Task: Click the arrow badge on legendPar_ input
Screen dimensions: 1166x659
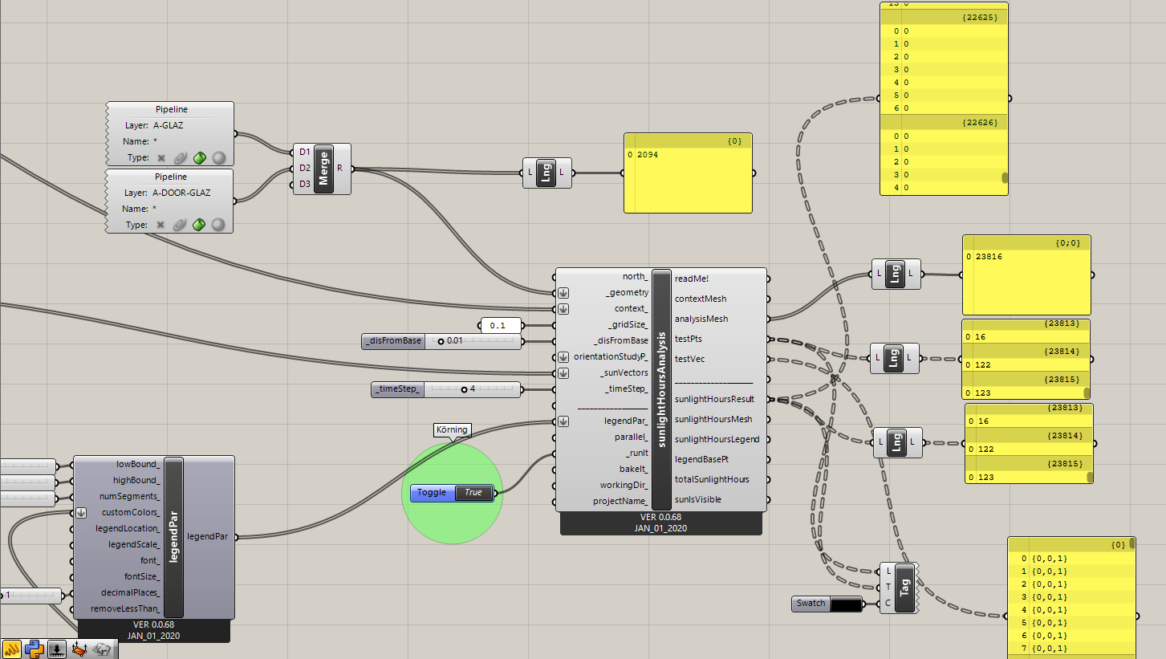Action: pos(563,421)
